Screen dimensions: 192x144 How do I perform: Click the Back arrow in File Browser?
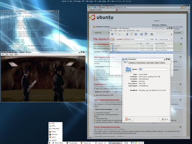[x=112, y=34]
